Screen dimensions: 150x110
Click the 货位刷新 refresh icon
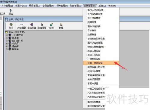coord(22,25)
